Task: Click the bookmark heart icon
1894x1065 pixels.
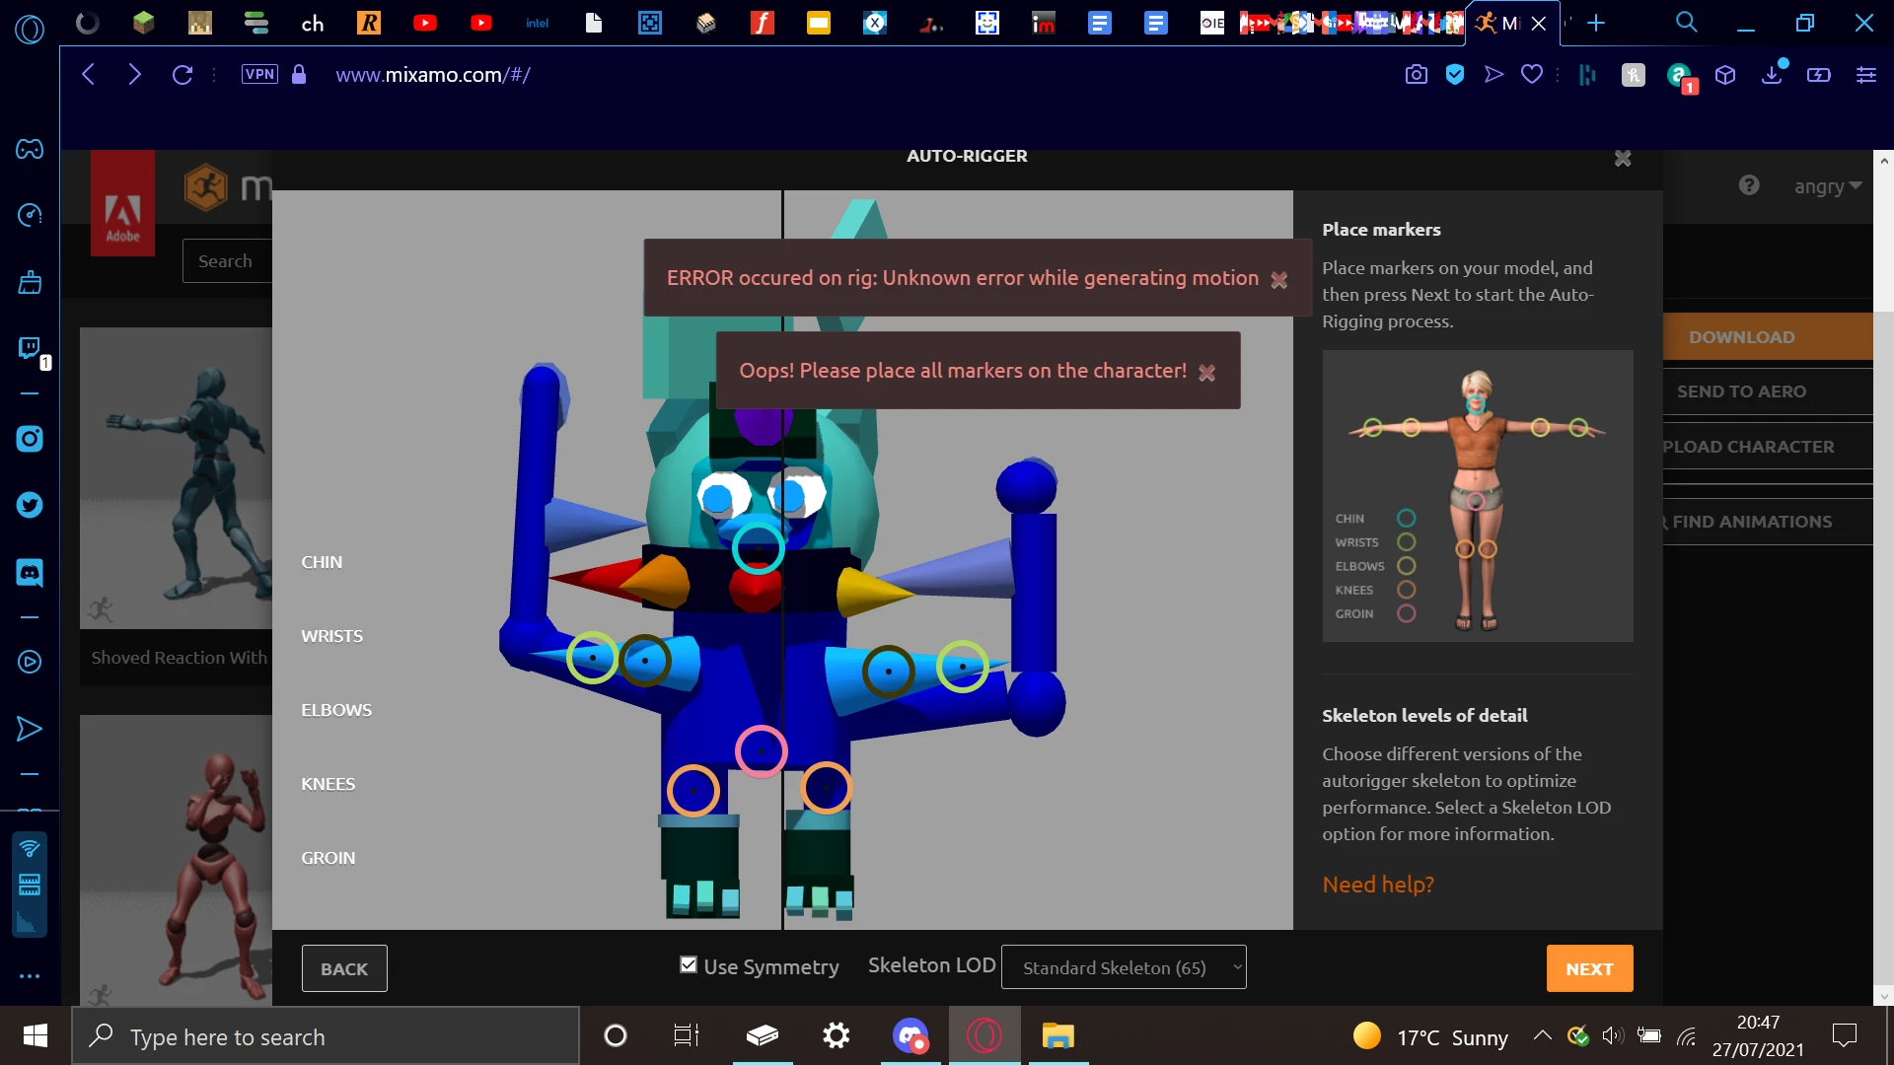Action: [x=1531, y=75]
